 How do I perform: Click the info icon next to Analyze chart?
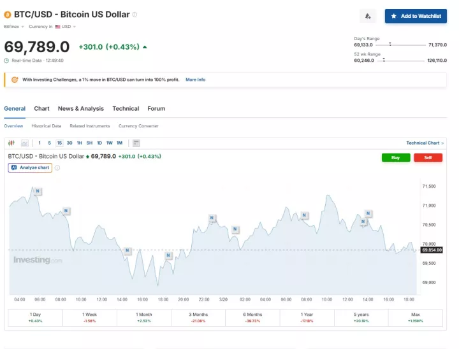click(x=57, y=168)
